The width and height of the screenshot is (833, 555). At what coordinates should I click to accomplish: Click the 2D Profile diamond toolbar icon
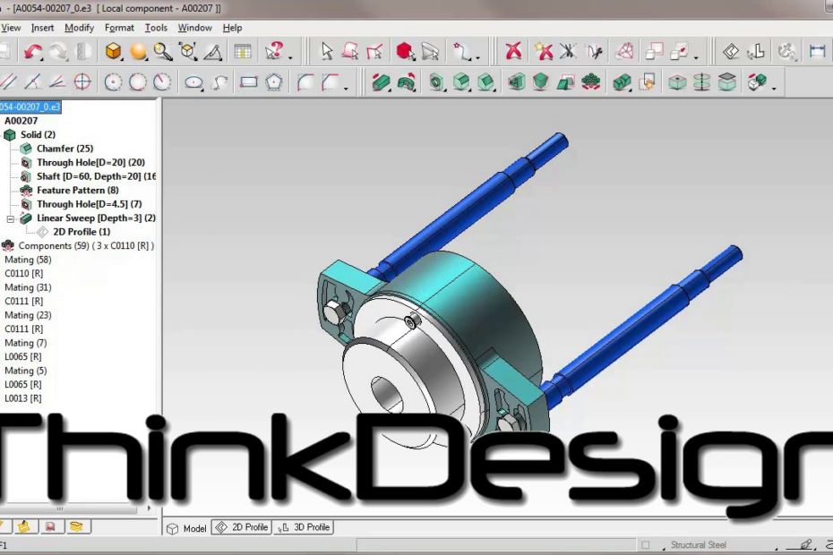click(x=731, y=51)
